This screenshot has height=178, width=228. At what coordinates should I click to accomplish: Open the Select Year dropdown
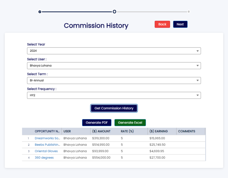[x=114, y=51]
